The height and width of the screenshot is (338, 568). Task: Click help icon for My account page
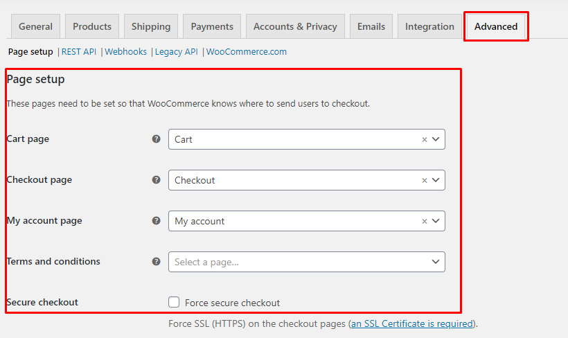click(156, 221)
